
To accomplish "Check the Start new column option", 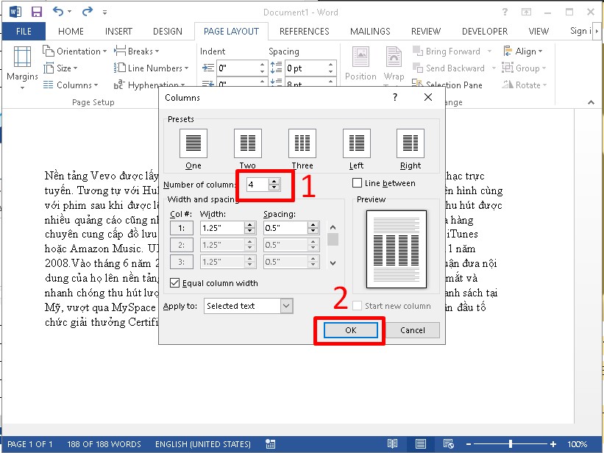I will pos(357,306).
